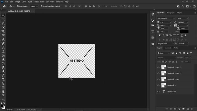This screenshot has height=111, width=197.
Task: Switch to the Paths tab
Action: [176, 48]
